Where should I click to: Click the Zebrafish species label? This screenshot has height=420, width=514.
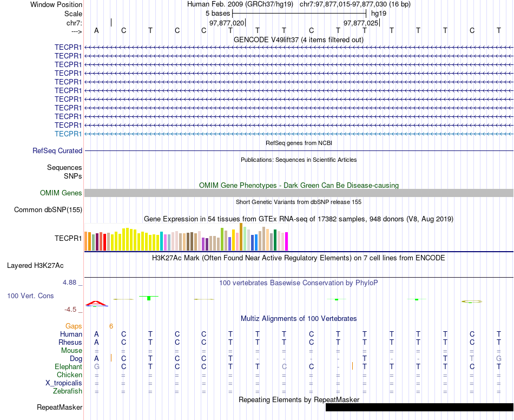pyautogui.click(x=68, y=391)
